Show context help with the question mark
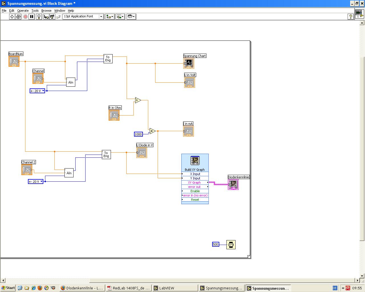This screenshot has height=292, width=365. tap(351, 17)
